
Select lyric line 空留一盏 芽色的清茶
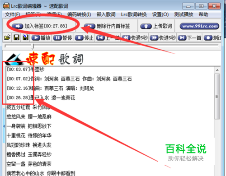point(29,164)
